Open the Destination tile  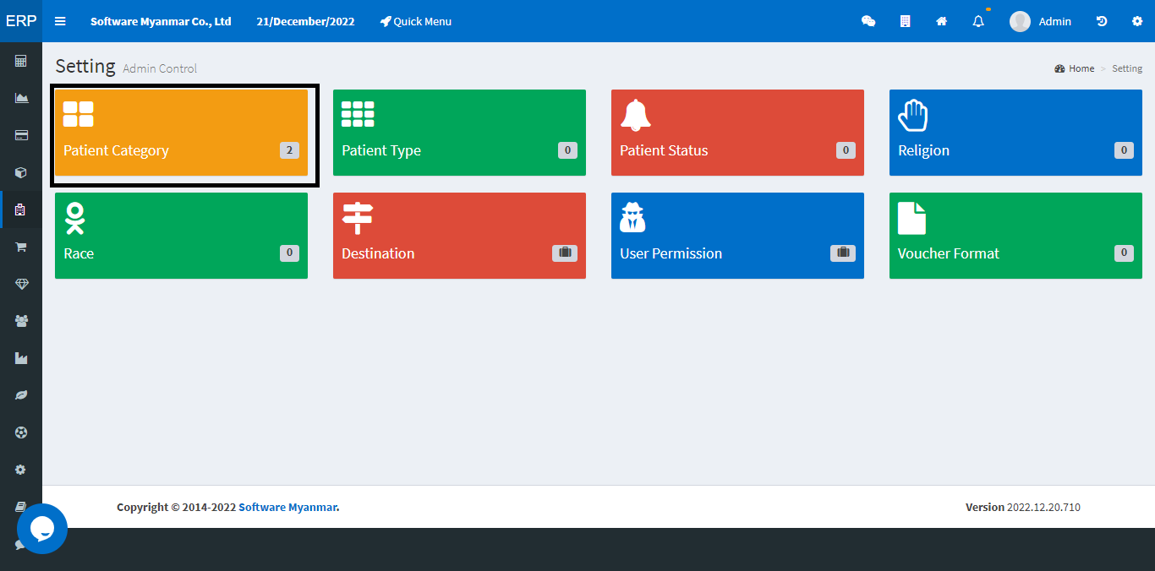459,236
